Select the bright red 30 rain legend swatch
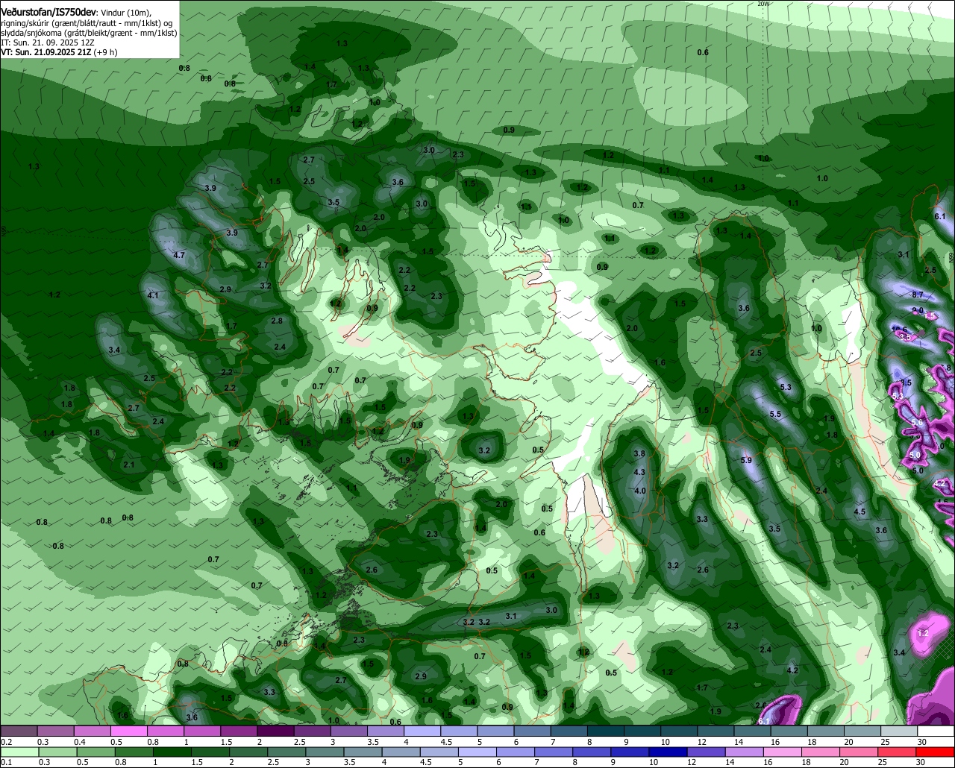This screenshot has width=955, height=768. click(x=936, y=752)
